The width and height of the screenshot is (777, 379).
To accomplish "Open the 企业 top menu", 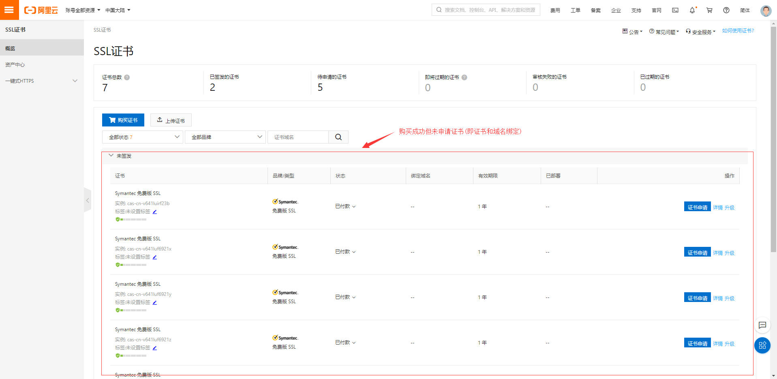I will 616,10.
